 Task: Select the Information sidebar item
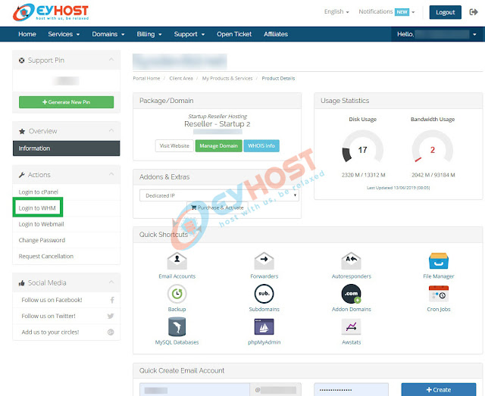66,148
